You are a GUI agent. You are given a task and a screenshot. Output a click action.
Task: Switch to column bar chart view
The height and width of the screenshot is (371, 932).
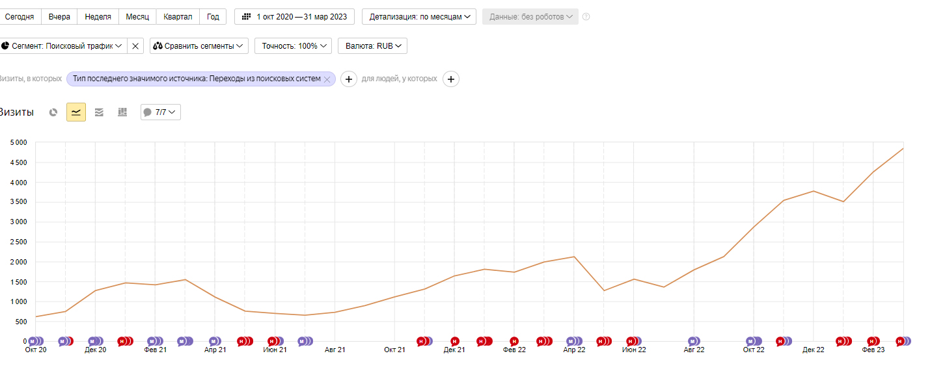click(122, 112)
